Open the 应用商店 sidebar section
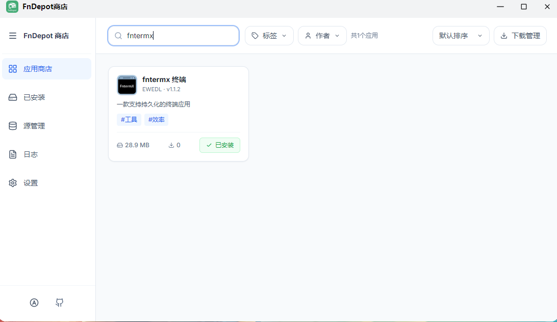The image size is (557, 322). click(x=46, y=69)
